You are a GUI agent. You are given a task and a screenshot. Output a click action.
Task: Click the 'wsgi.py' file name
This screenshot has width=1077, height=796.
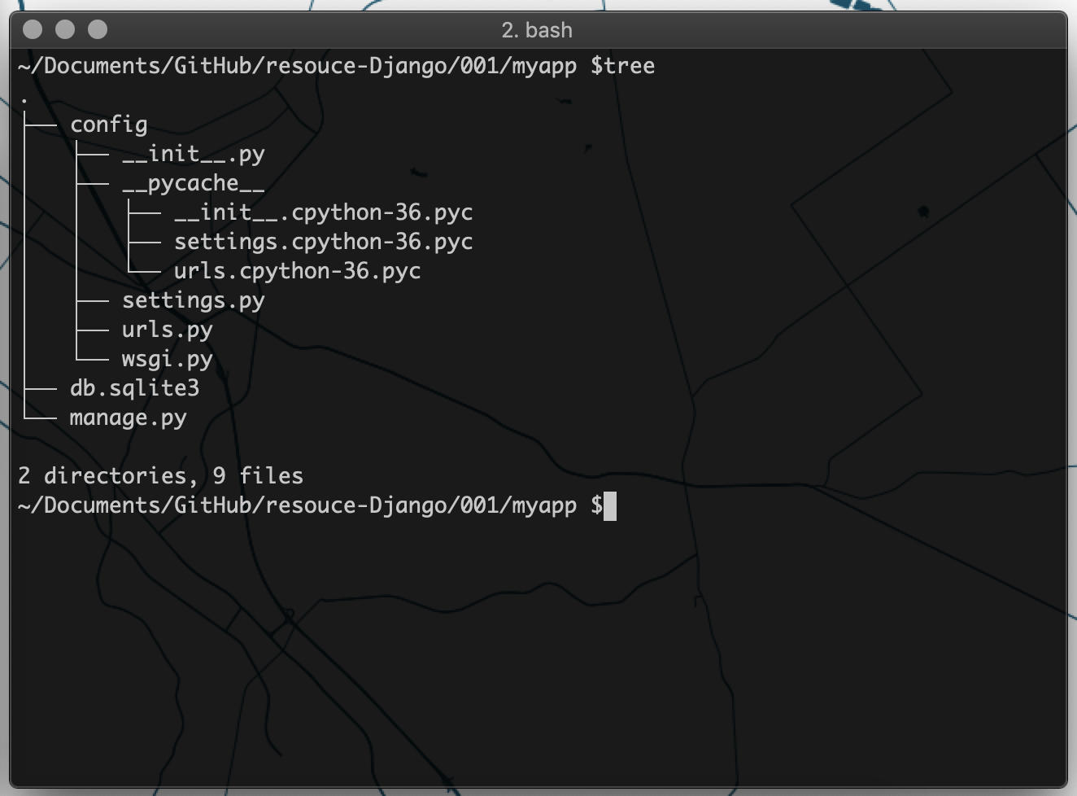168,360
